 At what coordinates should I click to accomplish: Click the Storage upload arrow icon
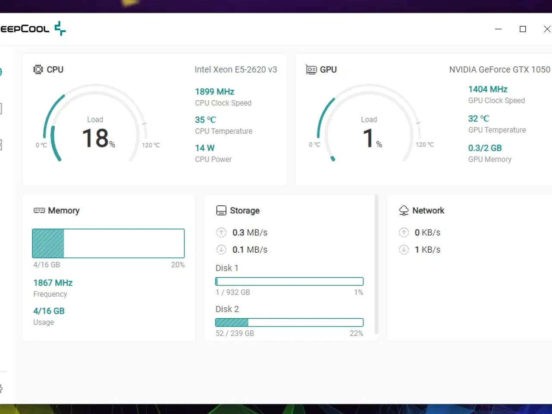tap(221, 232)
